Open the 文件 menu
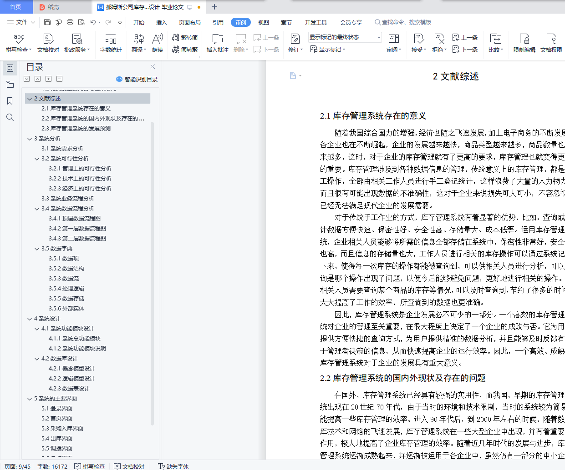Viewport: 565px width, 470px height. pos(21,22)
